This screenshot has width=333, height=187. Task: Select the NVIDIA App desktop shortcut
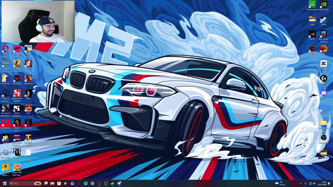point(324,6)
